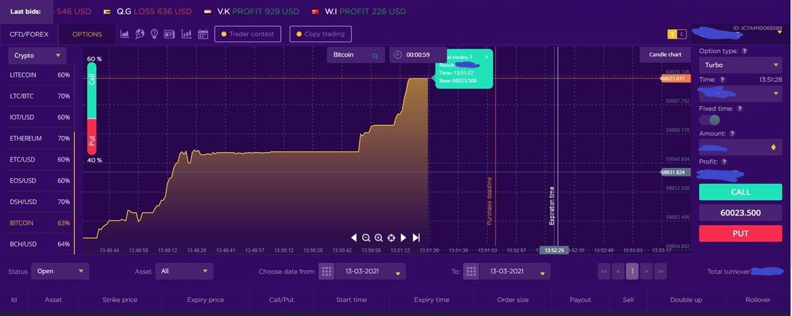
Task: Toggle the currency switch next to account ID
Action: (x=677, y=34)
